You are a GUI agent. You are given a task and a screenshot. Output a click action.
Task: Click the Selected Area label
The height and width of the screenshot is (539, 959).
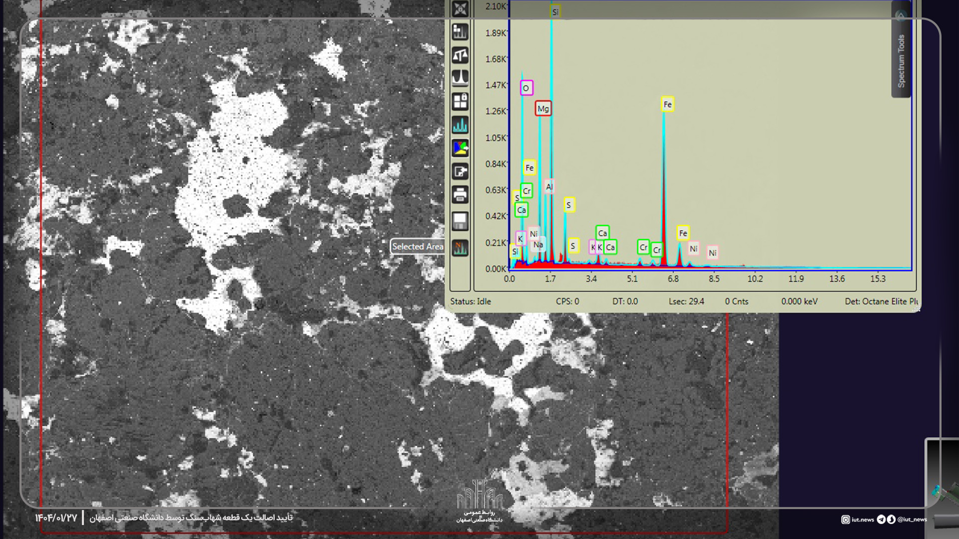point(418,247)
